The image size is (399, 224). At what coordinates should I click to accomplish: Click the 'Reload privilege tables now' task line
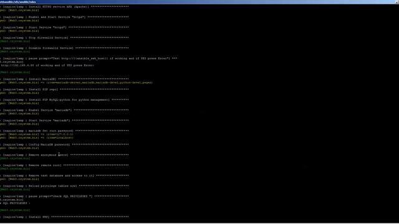tap(64, 186)
